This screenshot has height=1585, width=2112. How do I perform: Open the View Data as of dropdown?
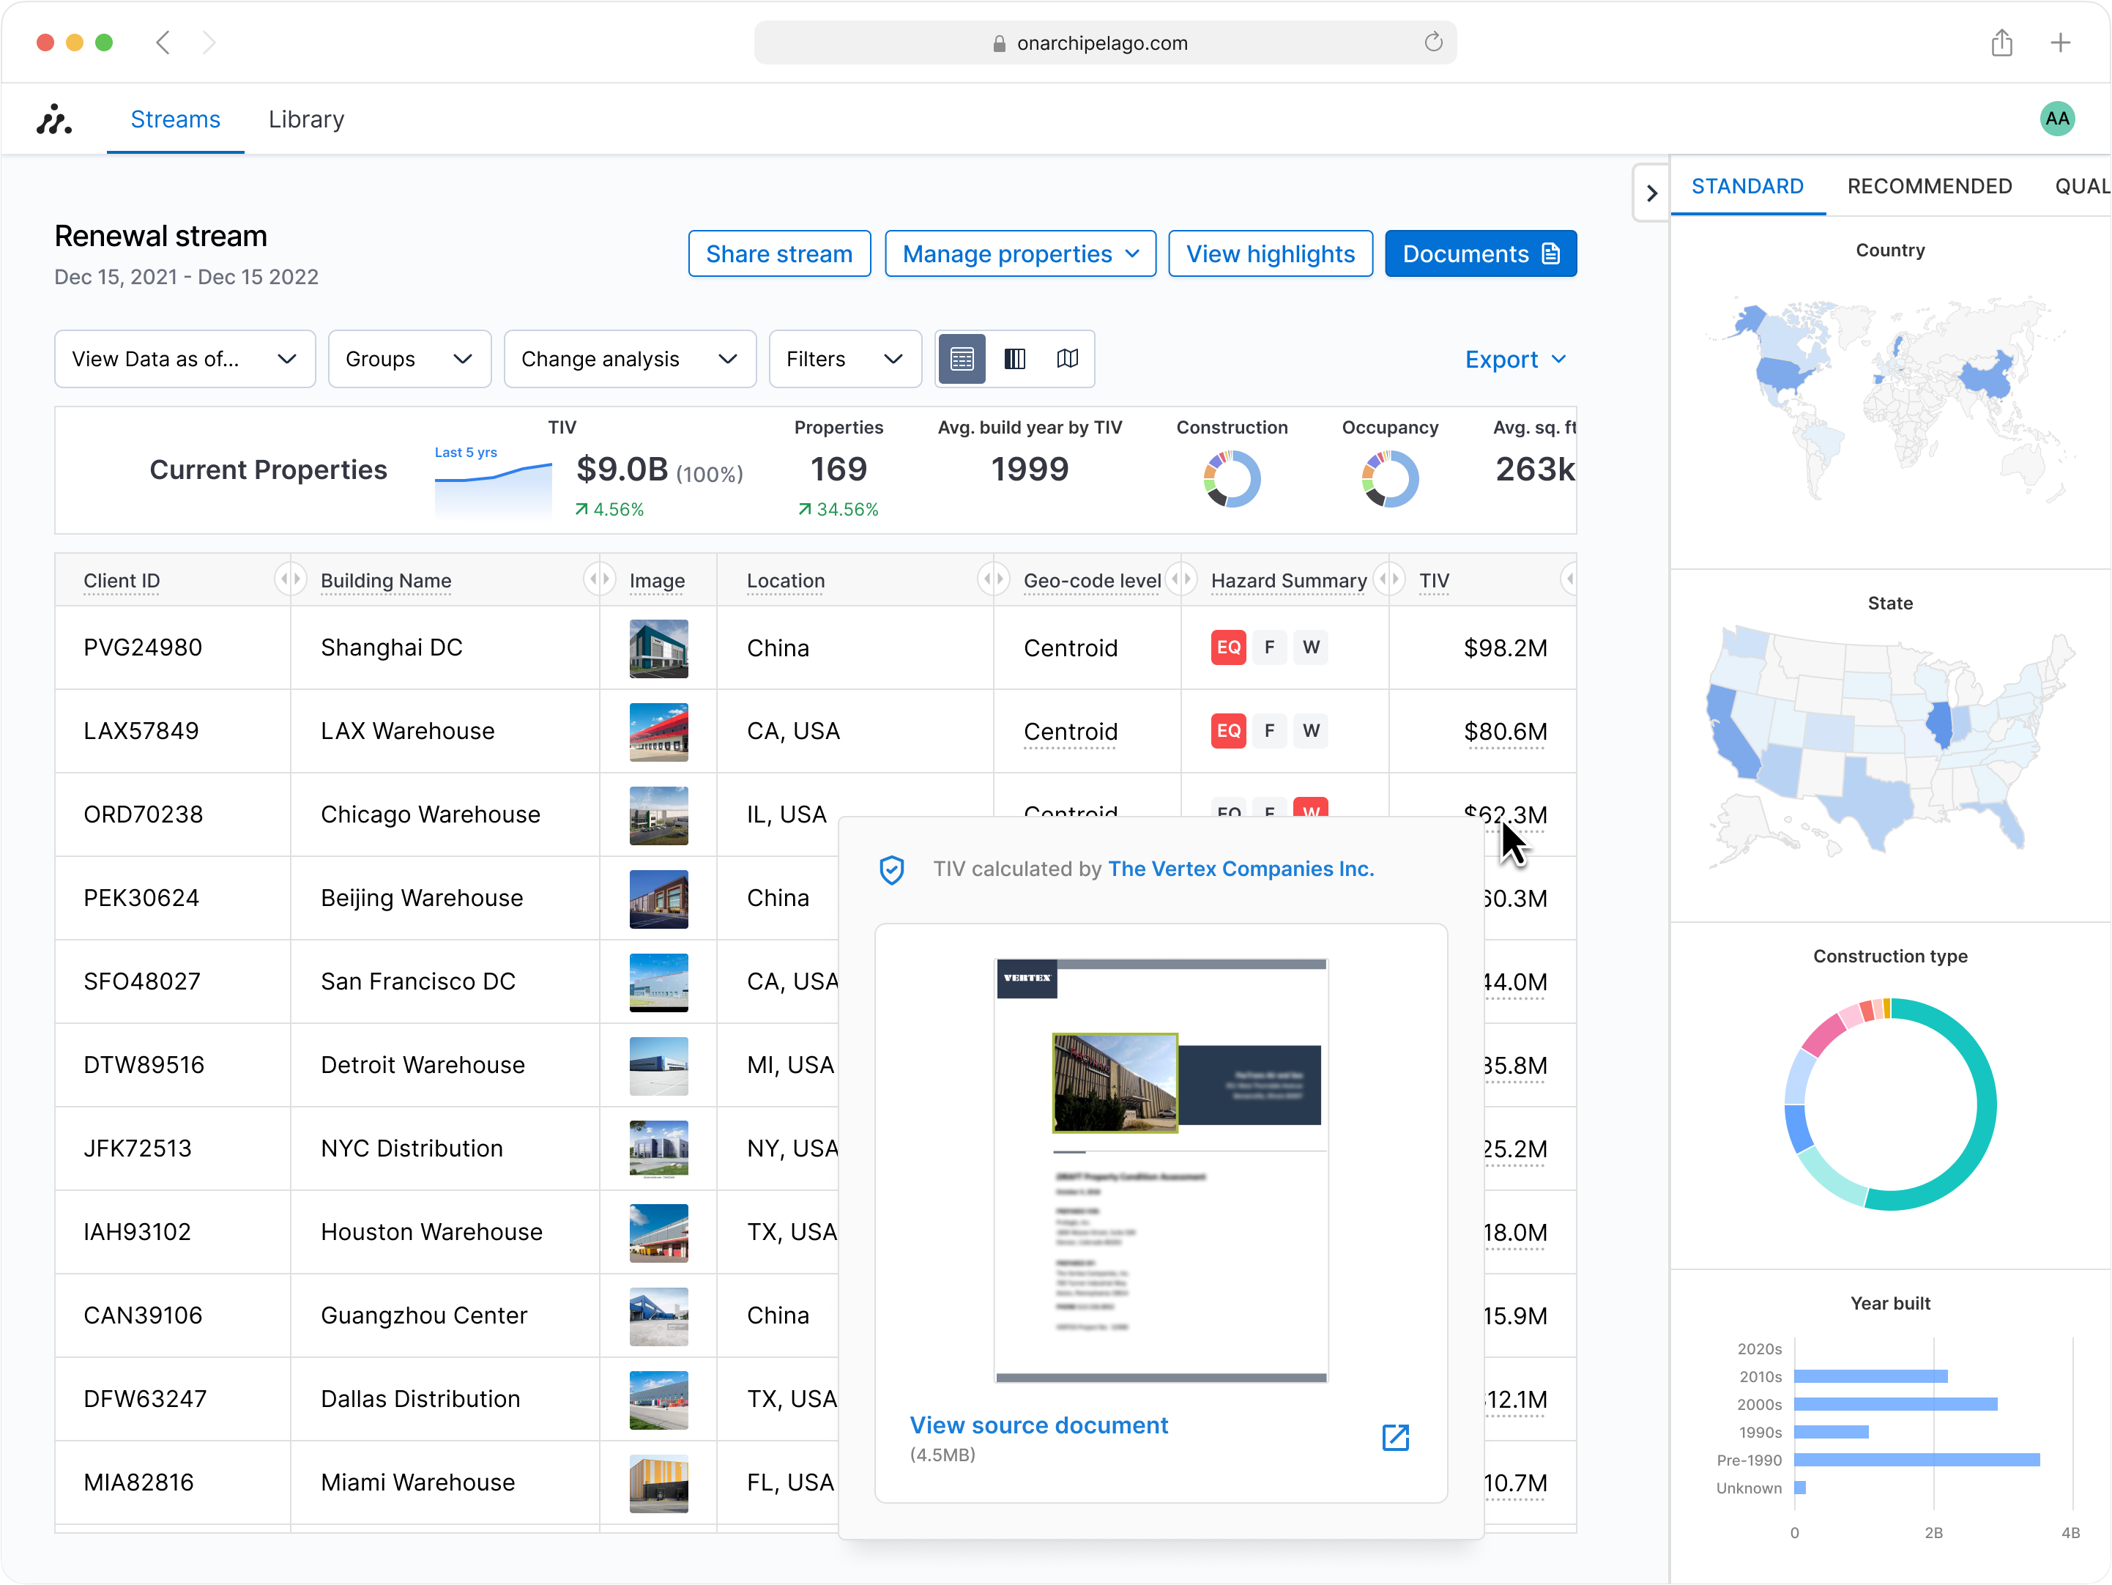coord(185,359)
